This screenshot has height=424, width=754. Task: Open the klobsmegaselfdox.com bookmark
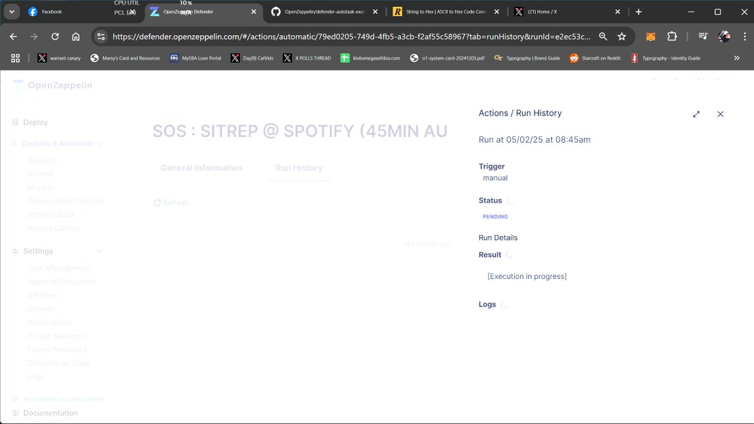click(370, 58)
